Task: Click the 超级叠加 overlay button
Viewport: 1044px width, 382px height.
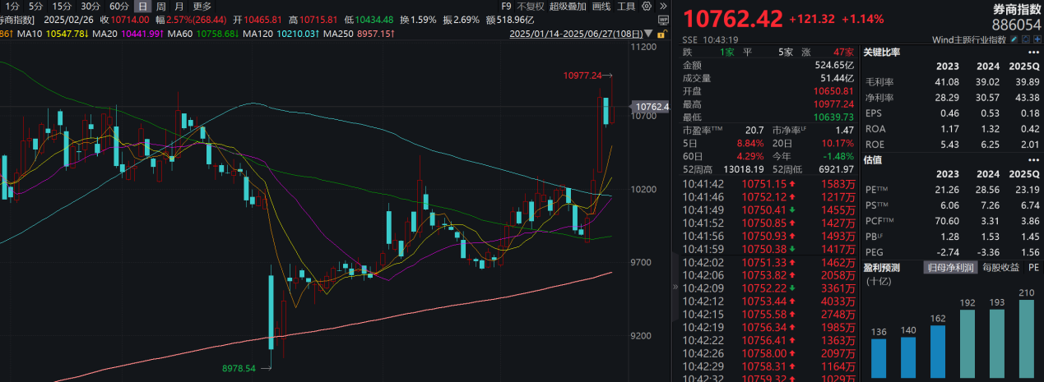Action: point(568,7)
